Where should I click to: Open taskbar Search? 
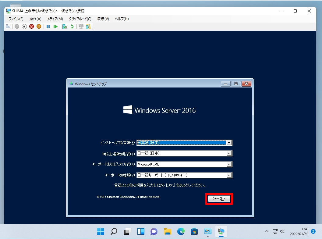coord(114,232)
